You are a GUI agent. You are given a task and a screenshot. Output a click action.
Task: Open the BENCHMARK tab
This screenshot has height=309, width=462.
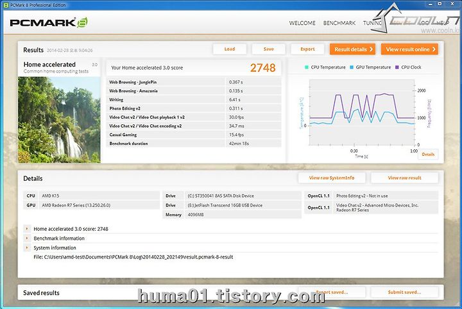[x=339, y=23]
